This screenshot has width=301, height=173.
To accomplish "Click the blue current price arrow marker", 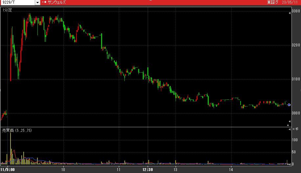I will tap(289, 105).
